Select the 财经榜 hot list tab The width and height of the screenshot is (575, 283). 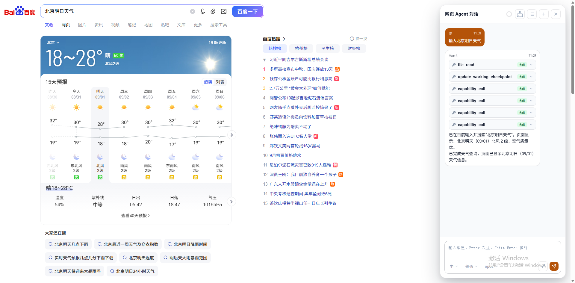(354, 49)
